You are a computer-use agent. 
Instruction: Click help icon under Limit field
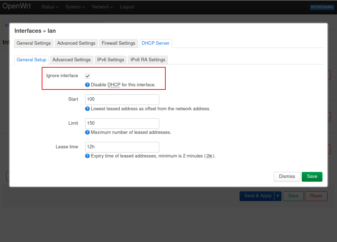click(88, 132)
